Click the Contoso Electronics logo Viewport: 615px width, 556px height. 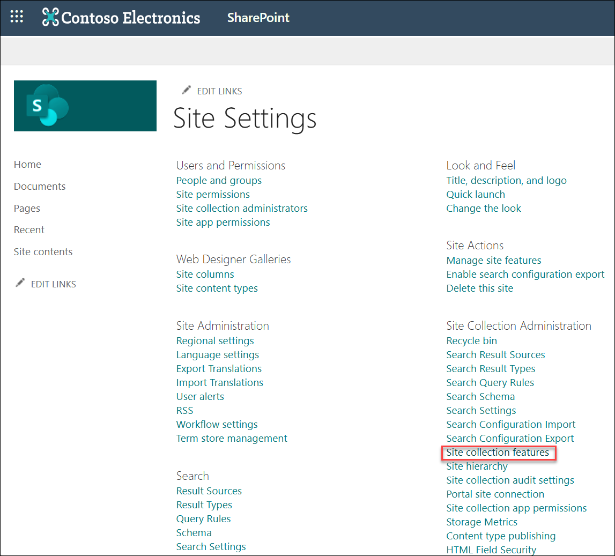(x=121, y=17)
